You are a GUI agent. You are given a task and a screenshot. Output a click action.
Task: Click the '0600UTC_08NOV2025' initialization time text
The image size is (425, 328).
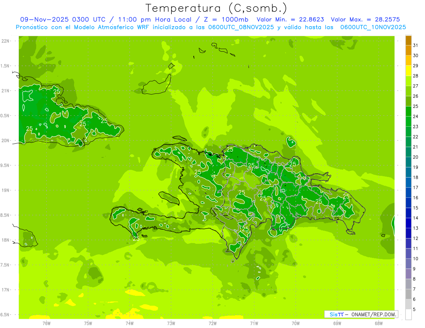239,27
